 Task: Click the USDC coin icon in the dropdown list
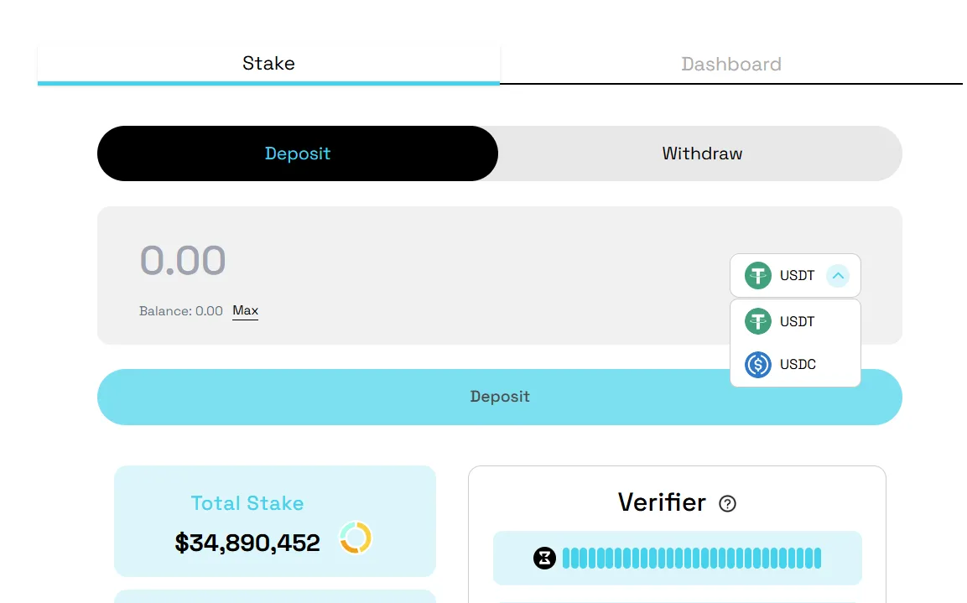pyautogui.click(x=758, y=365)
